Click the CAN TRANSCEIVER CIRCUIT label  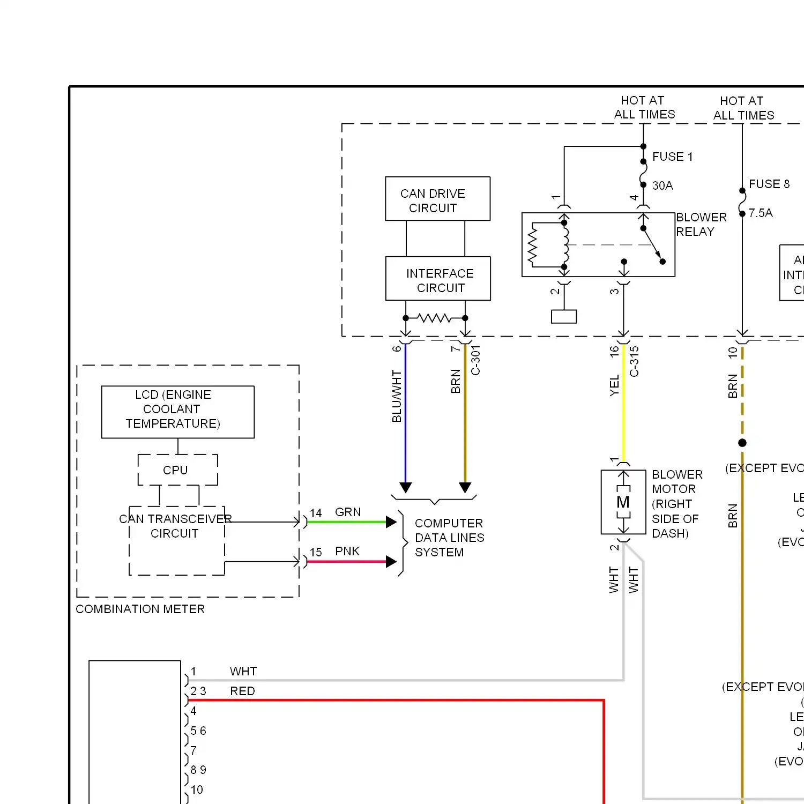point(175,526)
